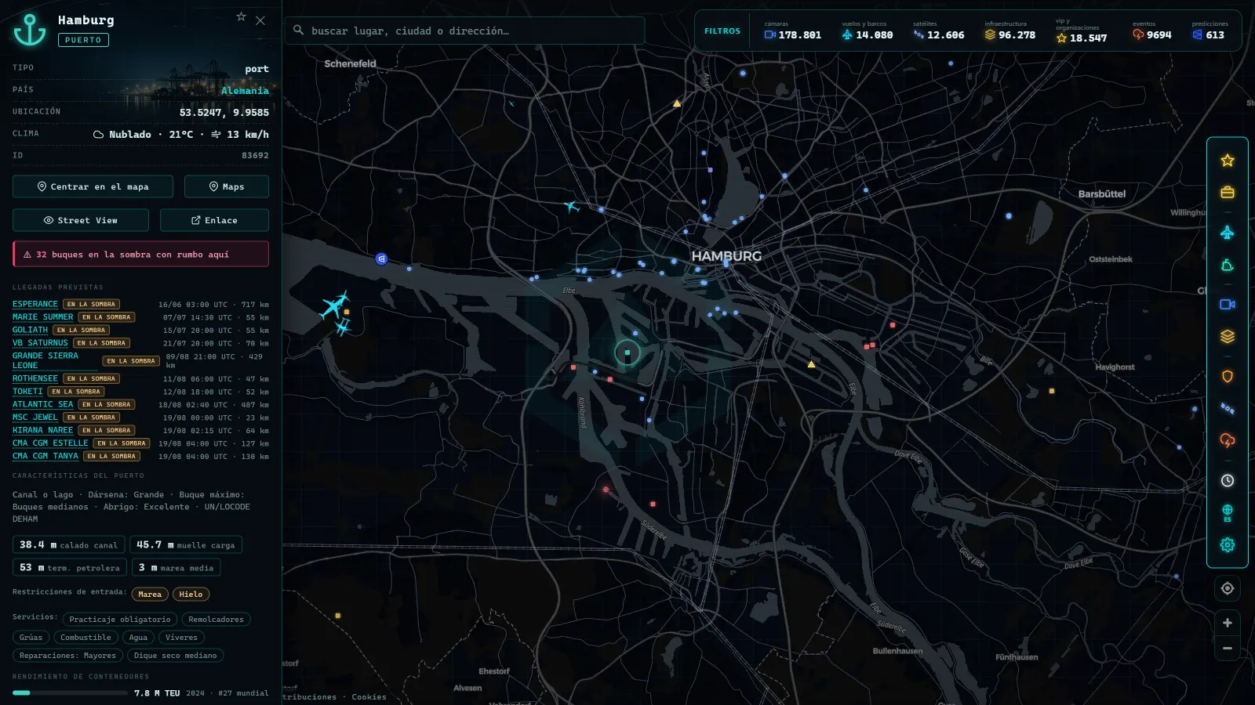The image size is (1255, 705).
Task: Open the shield icon in right toolbar
Action: [x=1228, y=376]
